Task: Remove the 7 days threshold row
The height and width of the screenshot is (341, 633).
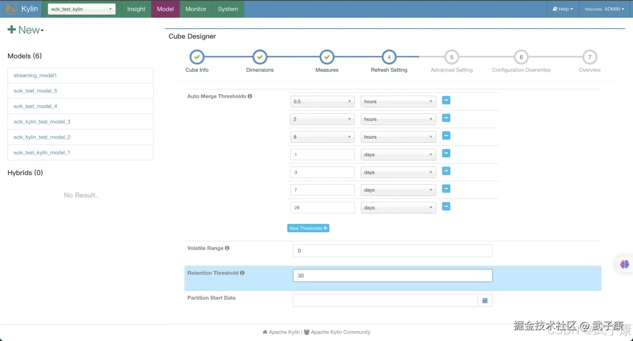Action: click(x=446, y=189)
